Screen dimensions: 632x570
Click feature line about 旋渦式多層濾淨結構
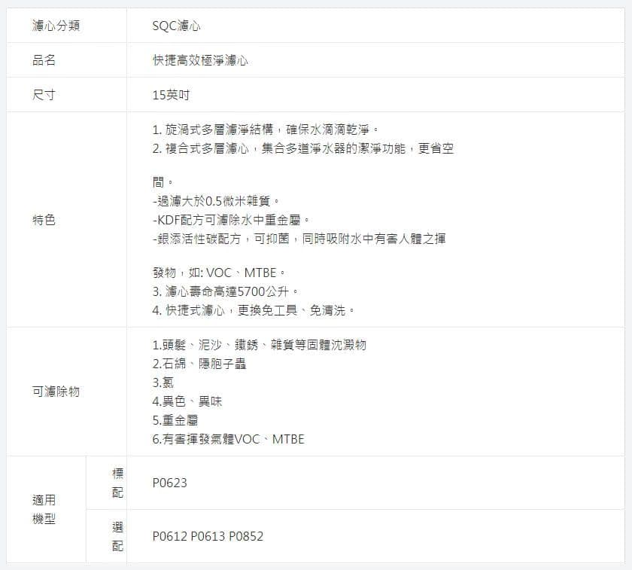265,130
